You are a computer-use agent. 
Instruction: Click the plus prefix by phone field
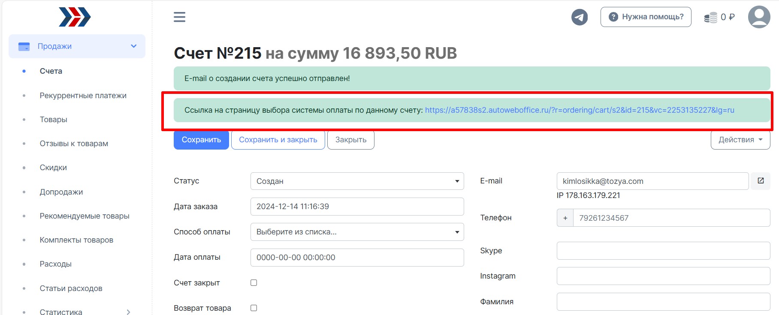click(x=565, y=218)
